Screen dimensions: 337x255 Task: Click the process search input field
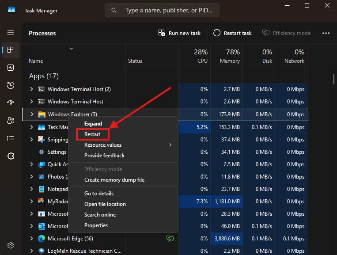(162, 10)
